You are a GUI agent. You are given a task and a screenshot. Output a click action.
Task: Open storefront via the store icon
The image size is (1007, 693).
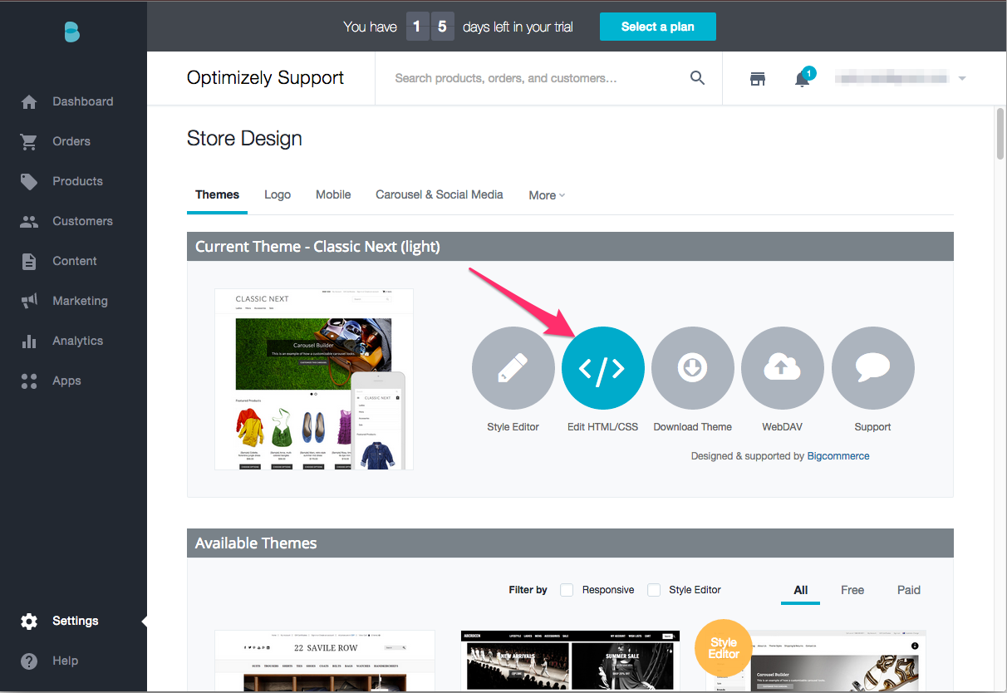758,78
